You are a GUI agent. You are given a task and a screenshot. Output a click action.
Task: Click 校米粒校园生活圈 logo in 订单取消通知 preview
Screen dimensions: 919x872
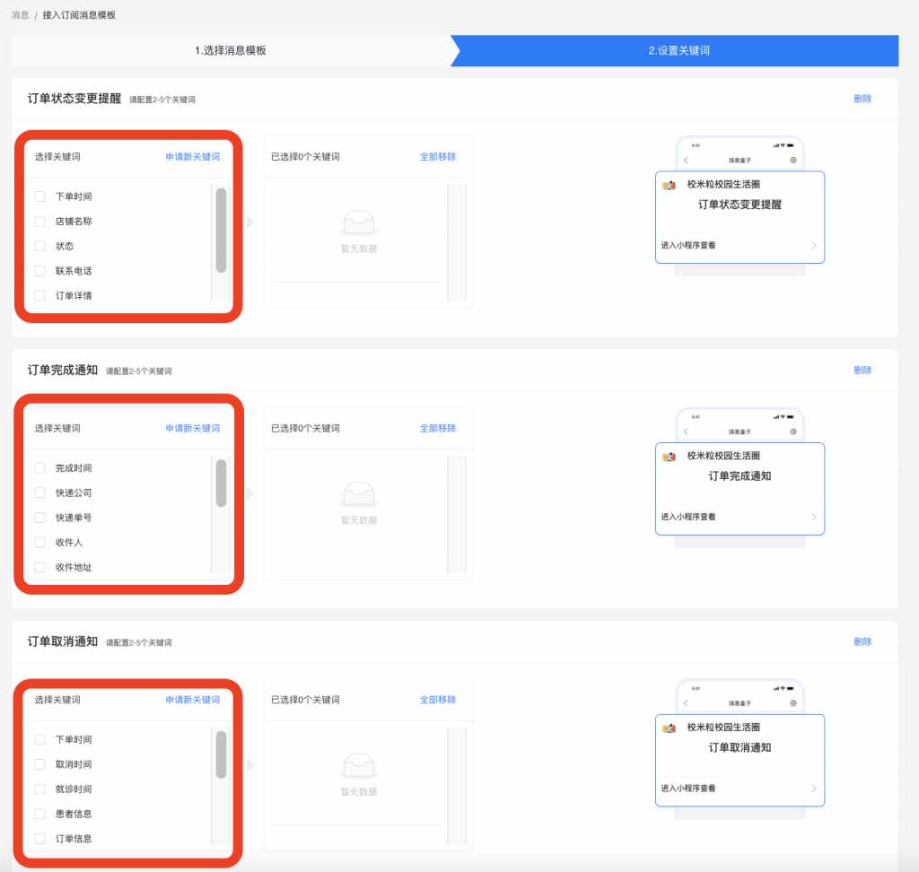point(669,728)
